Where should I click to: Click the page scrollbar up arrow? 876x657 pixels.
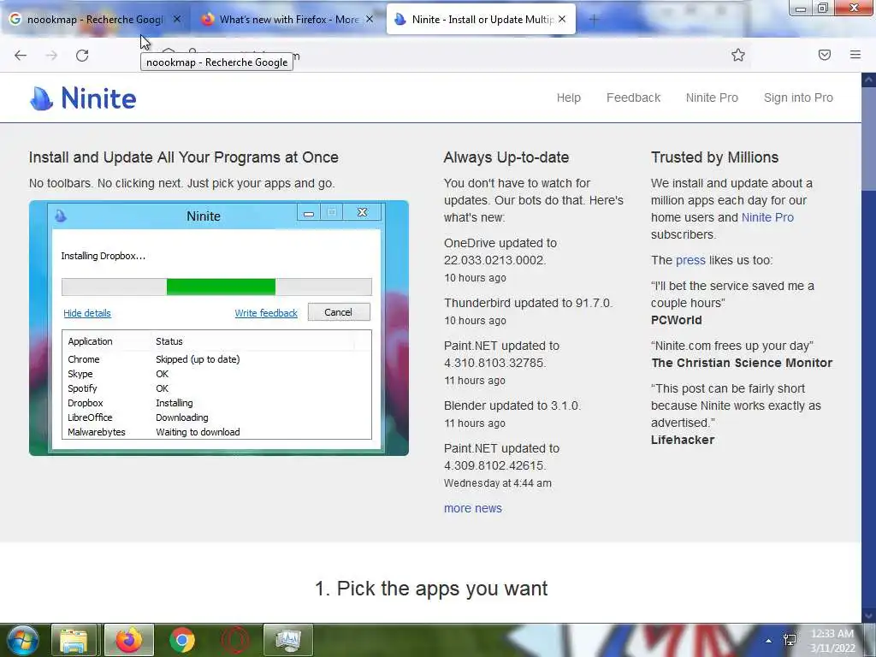868,80
